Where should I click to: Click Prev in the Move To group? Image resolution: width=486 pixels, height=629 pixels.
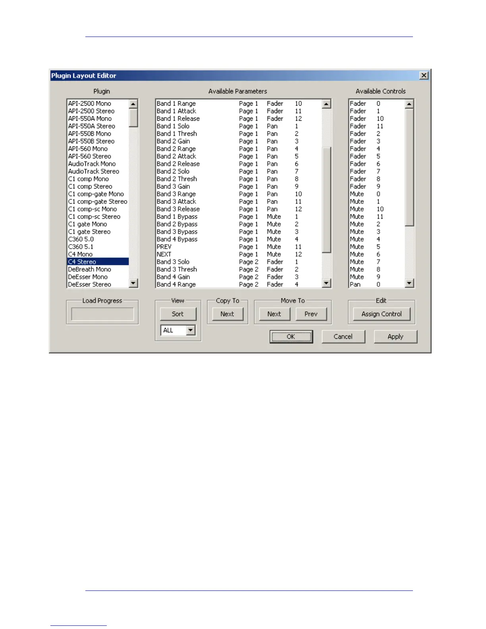click(311, 314)
